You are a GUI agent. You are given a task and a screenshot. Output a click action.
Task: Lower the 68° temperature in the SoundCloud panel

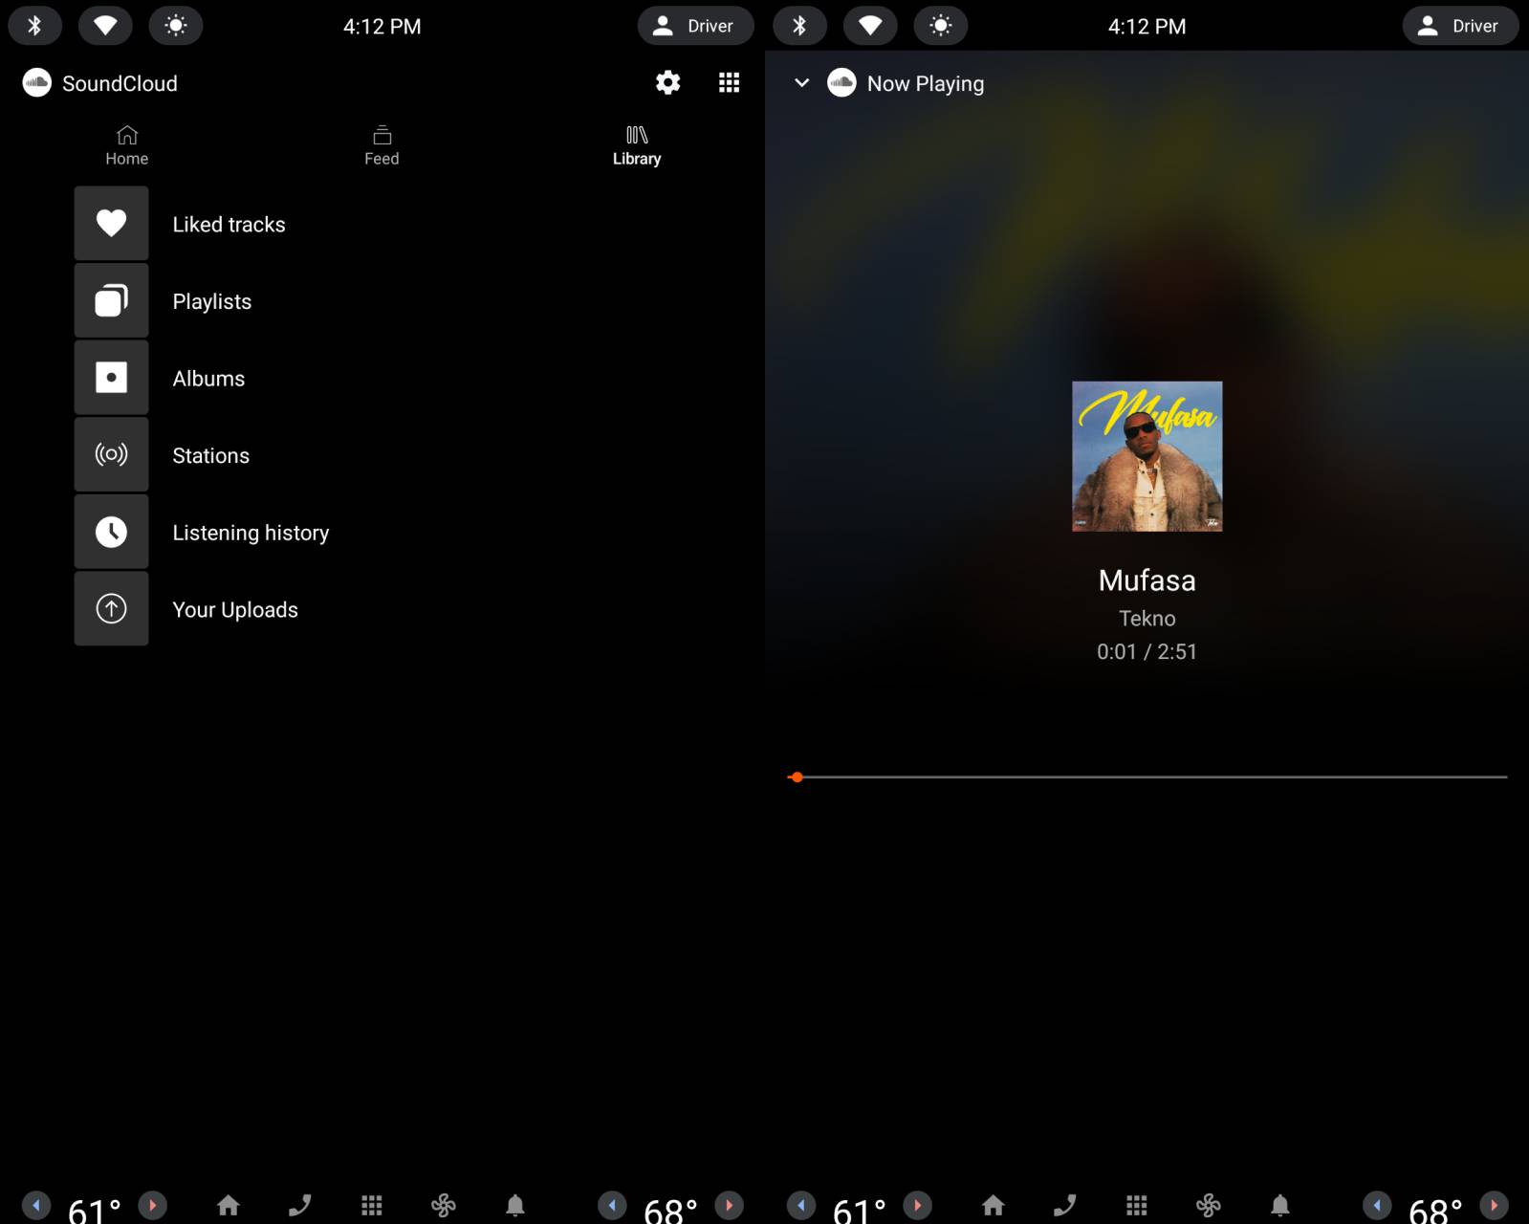point(612,1205)
